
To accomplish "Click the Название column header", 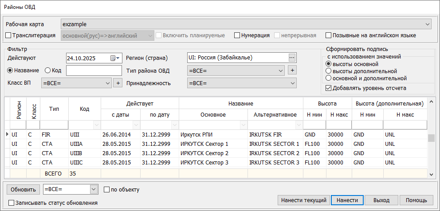I will 240,103.
